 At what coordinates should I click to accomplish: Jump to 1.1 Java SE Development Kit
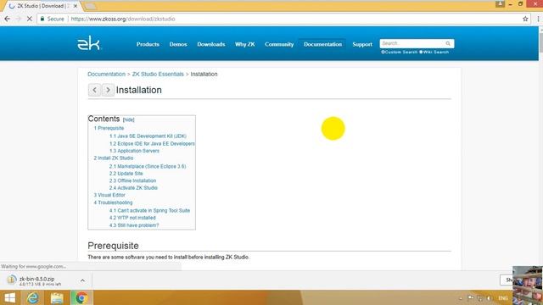(x=148, y=136)
